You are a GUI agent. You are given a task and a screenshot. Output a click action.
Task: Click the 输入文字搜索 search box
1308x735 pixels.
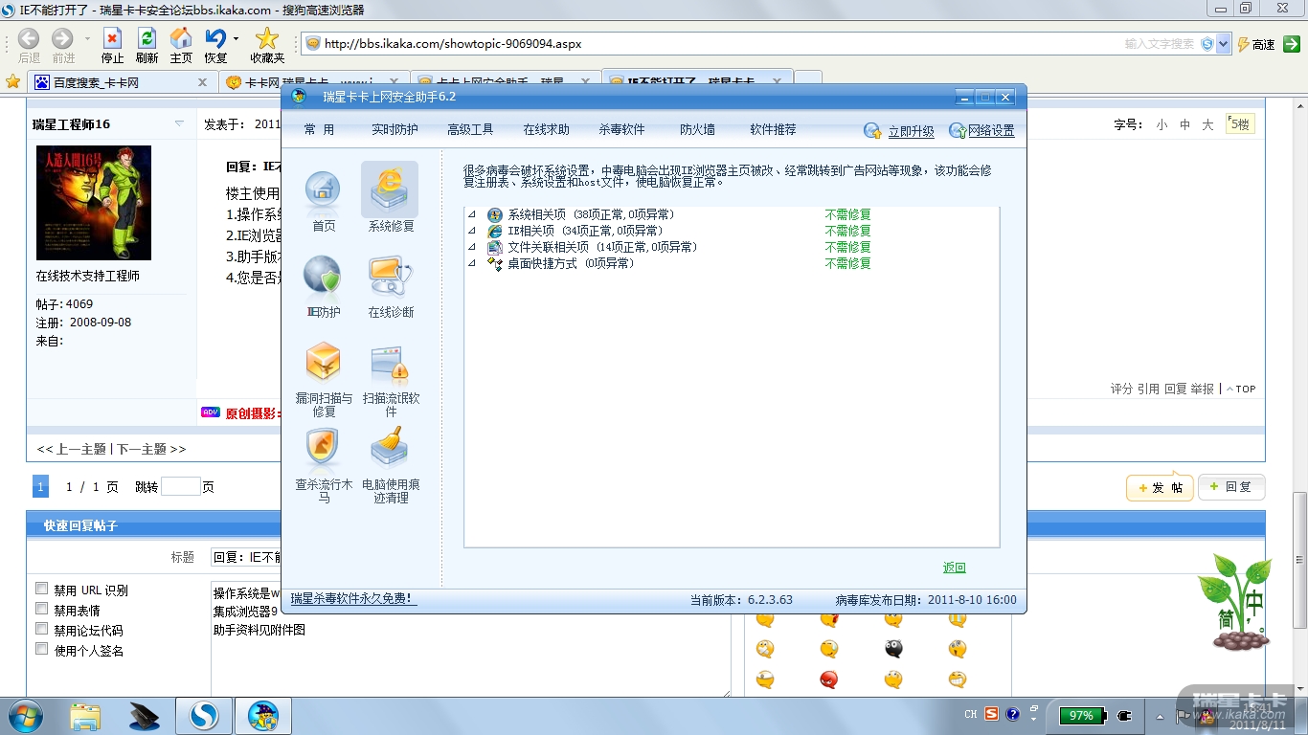click(1159, 44)
